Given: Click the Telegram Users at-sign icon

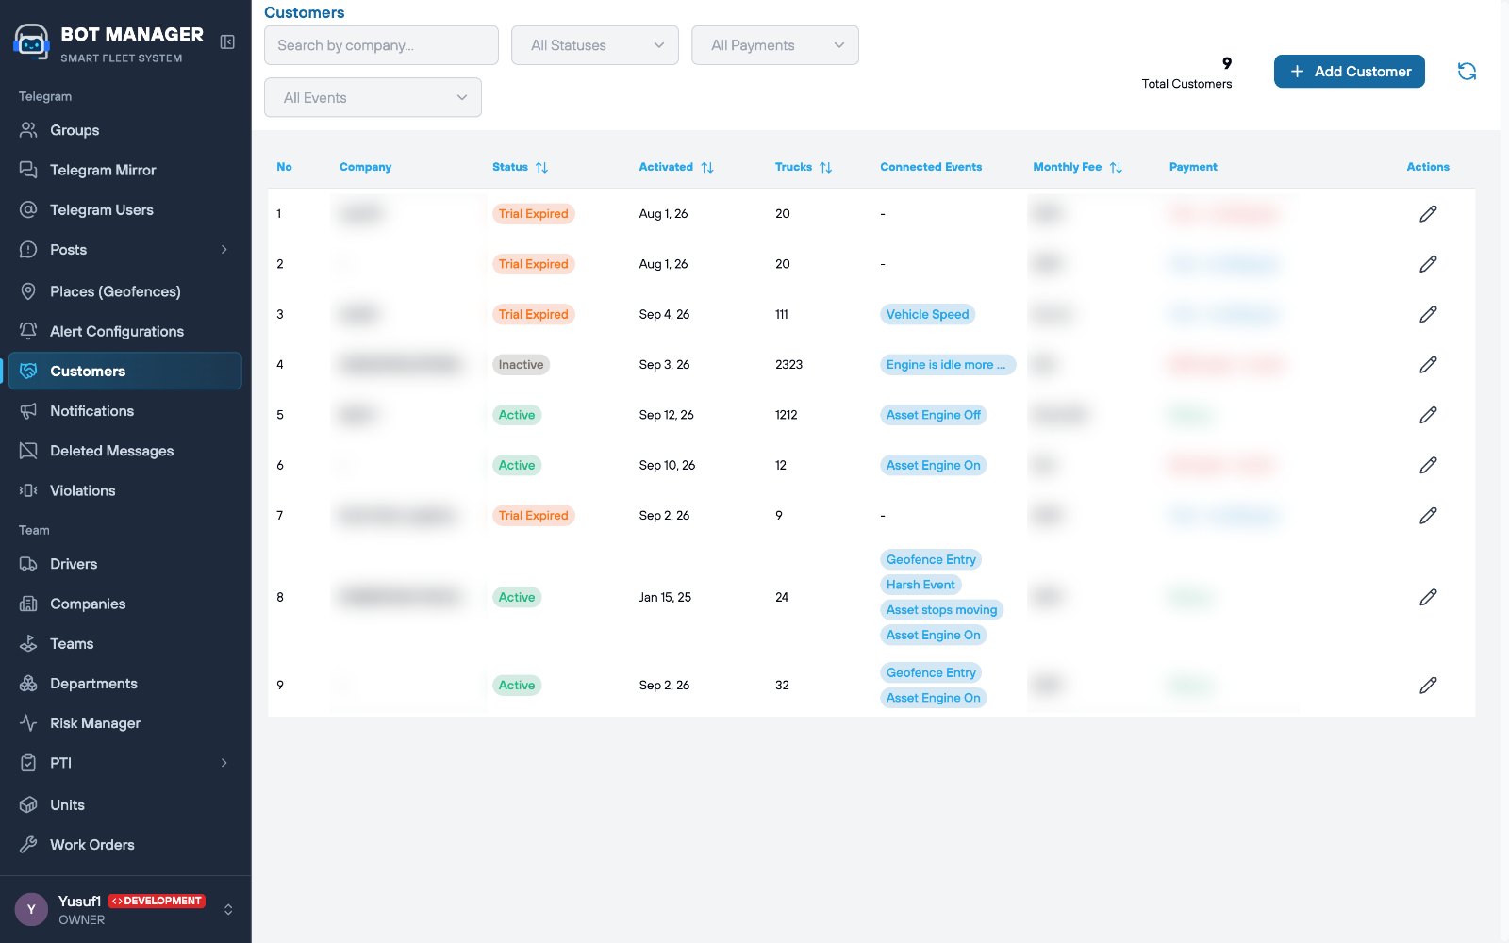Looking at the screenshot, I should (28, 209).
